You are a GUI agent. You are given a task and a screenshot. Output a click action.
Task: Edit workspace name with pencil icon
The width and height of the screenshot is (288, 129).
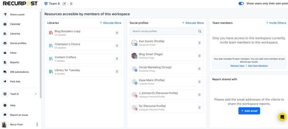point(64,4)
